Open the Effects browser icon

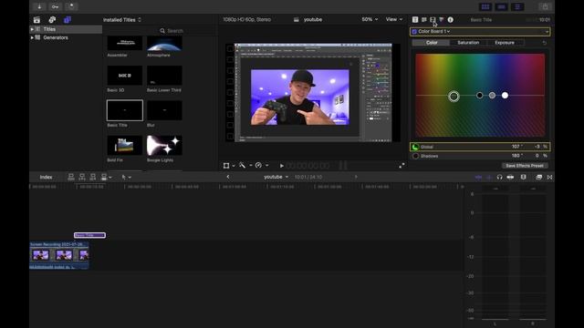(x=538, y=177)
